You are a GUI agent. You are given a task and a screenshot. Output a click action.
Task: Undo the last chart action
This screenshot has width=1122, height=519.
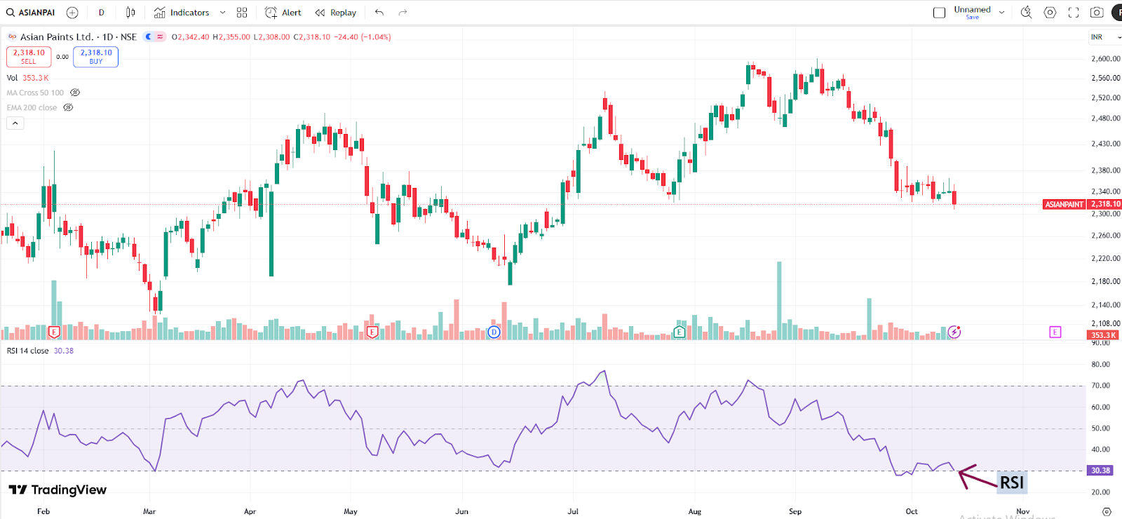[x=379, y=13]
